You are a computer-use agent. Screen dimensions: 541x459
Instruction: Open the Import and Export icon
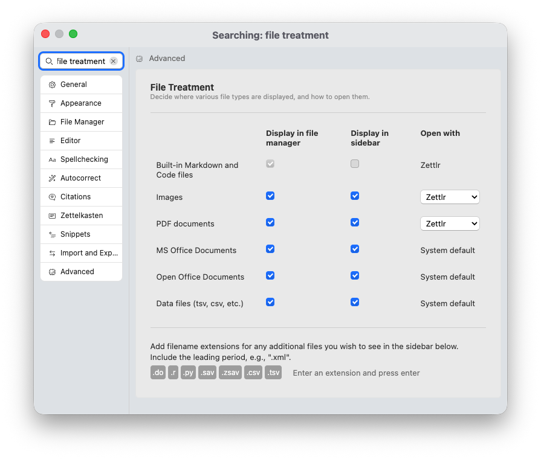(x=52, y=252)
